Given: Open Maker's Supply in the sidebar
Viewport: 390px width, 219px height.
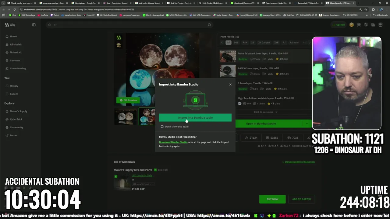Looking at the screenshot, I should [x=18, y=111].
